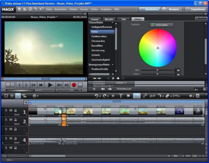Switch to the Bearbeiten workspace button
Viewport: 209px width, 163px height.
tap(150, 9)
